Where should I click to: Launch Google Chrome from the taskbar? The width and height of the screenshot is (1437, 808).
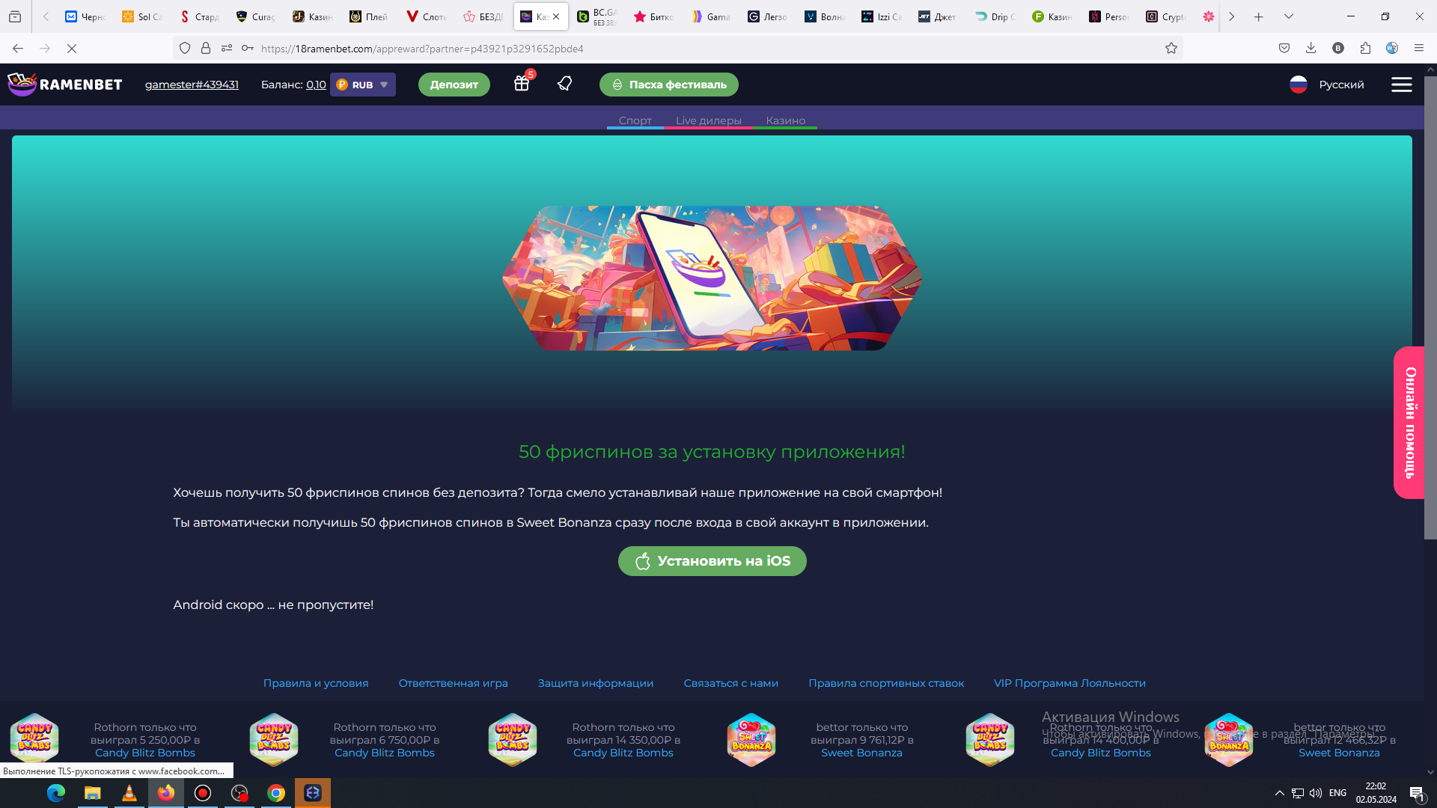[x=276, y=793]
